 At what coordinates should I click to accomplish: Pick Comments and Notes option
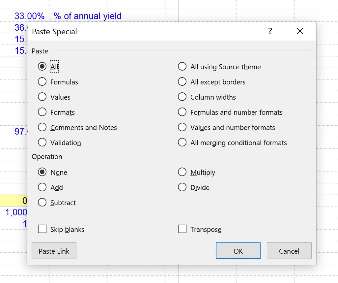[x=42, y=127]
